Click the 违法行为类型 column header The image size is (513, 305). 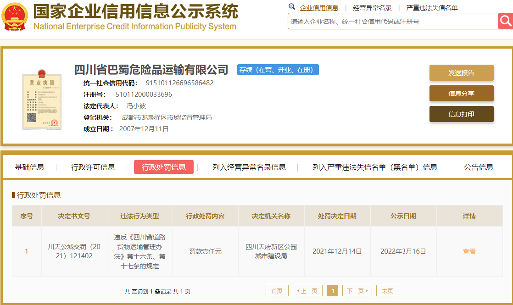139,216
